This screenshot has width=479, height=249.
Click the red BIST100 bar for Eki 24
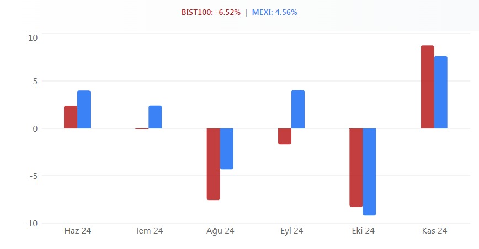(356, 167)
